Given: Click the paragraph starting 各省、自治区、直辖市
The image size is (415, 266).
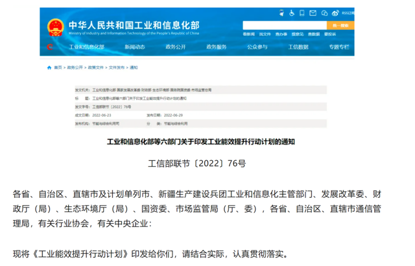Looking at the screenshot, I should (197, 209).
